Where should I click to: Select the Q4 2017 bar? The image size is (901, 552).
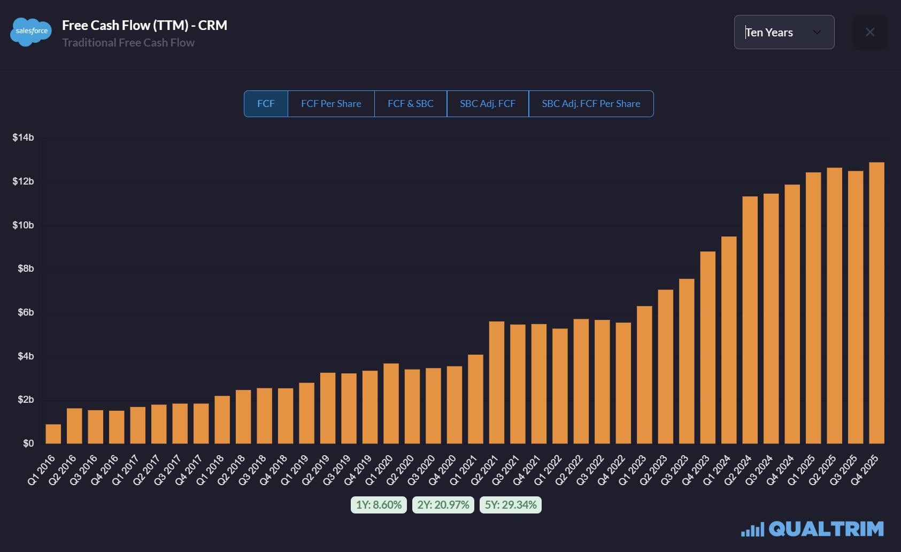click(201, 424)
